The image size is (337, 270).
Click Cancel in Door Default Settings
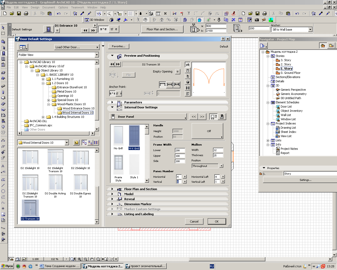[194, 221]
